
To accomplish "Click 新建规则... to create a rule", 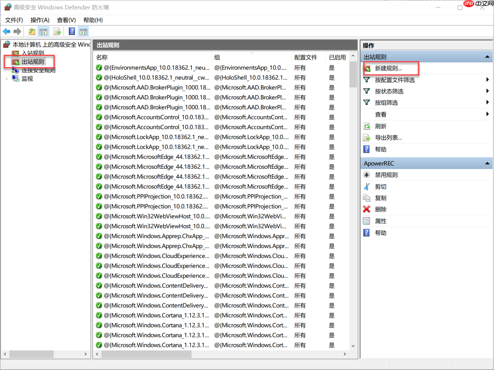I will point(388,68).
